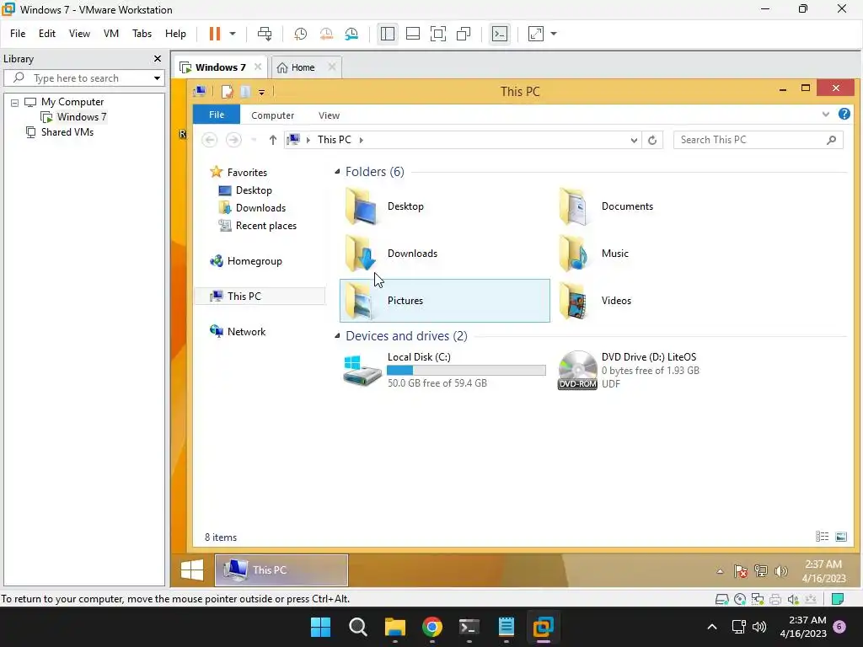
Task: Open the snapshot manager icon
Action: (351, 34)
